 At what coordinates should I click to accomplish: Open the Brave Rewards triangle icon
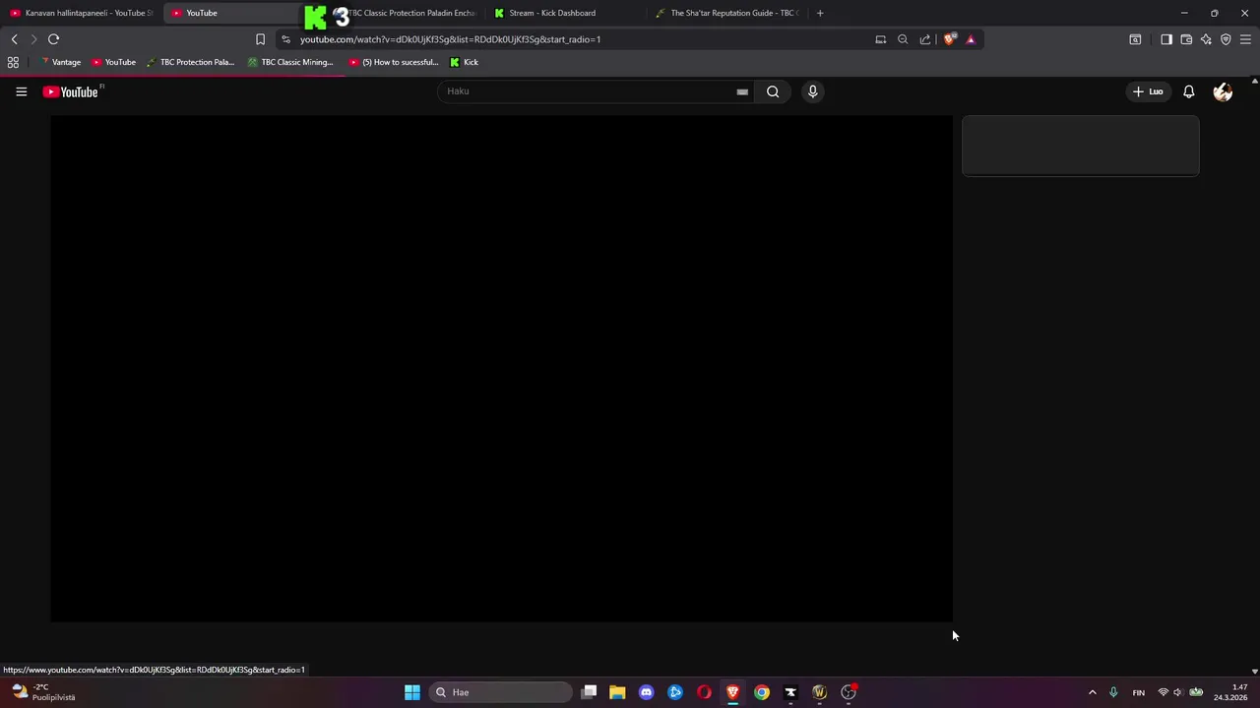971,39
